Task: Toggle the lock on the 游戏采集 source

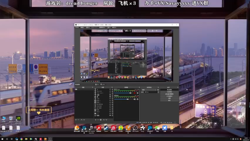Action: [x=112, y=106]
